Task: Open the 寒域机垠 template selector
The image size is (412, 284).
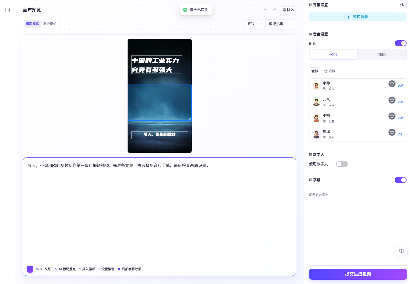Action: click(x=281, y=24)
